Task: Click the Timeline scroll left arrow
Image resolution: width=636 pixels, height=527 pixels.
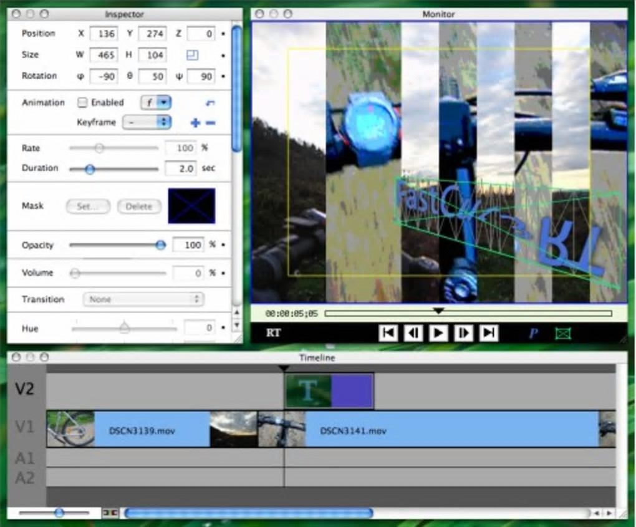Action: click(x=596, y=513)
